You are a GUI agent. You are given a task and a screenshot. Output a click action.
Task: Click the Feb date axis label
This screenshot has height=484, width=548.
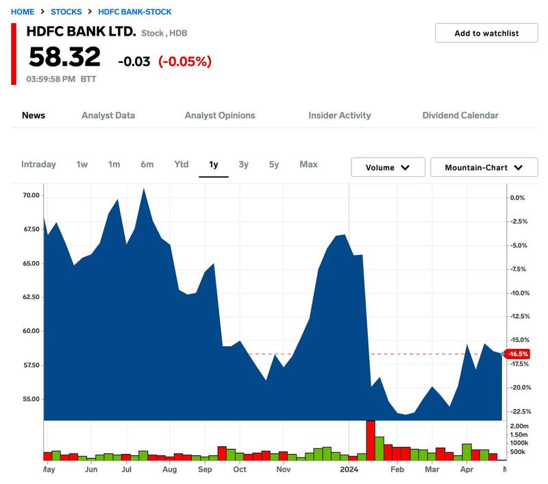click(x=397, y=470)
